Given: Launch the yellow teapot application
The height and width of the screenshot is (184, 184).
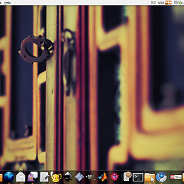Looking at the screenshot, I should coord(56,177).
